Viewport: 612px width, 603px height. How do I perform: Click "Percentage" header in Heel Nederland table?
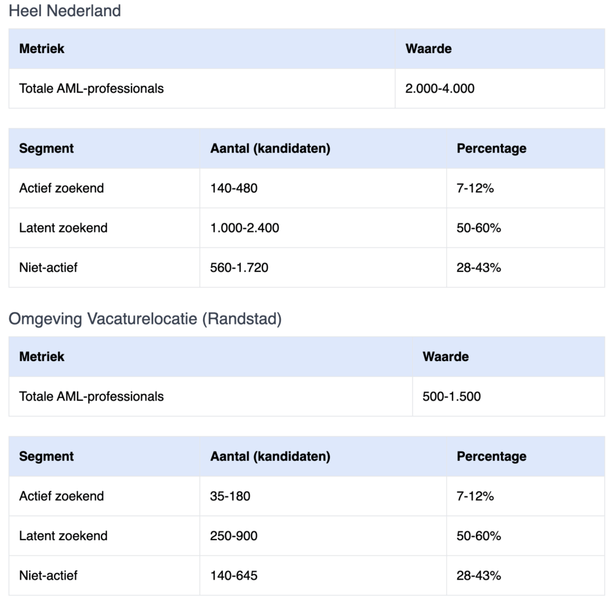[491, 148]
